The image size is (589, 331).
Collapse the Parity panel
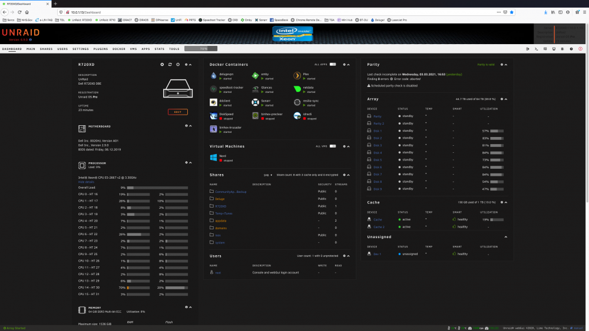click(x=506, y=65)
